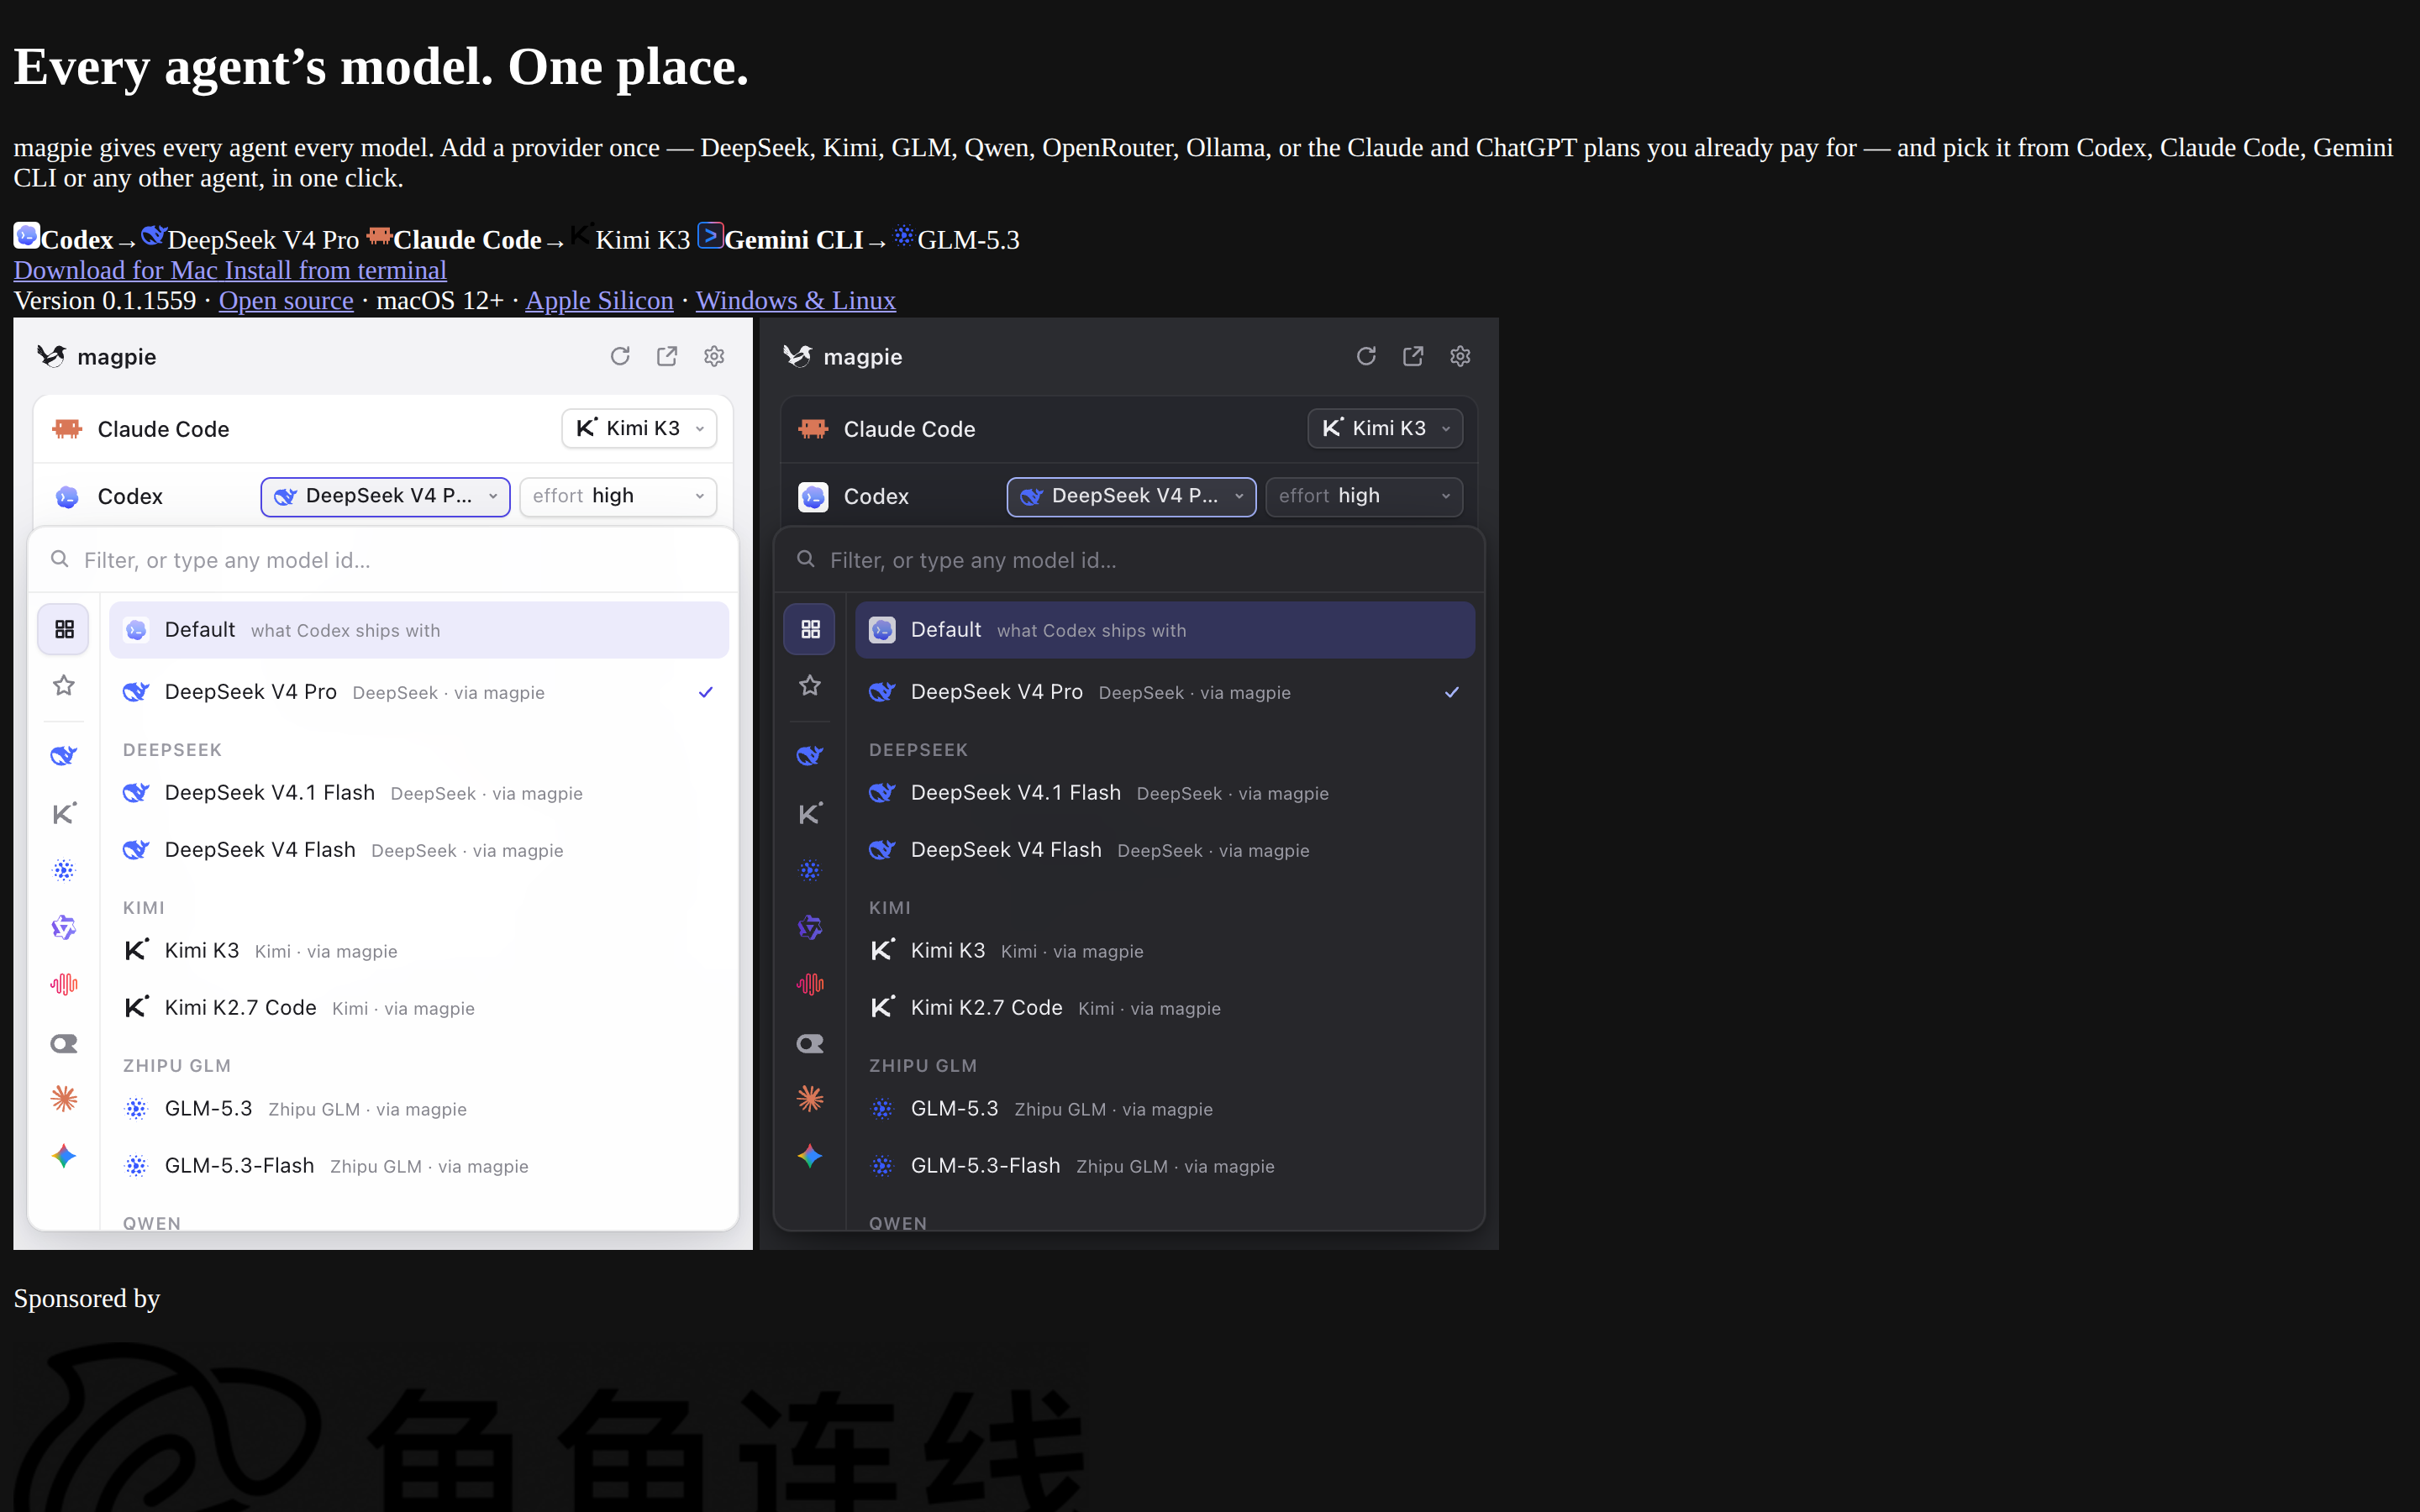Select red waveform provider icon in light sidebar
This screenshot has height=1512, width=2420.
(x=64, y=985)
